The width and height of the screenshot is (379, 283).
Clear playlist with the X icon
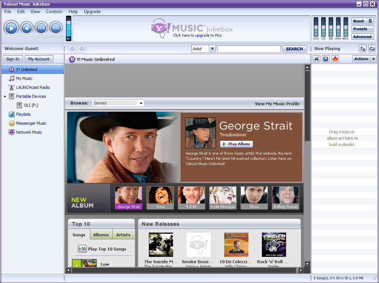pyautogui.click(x=316, y=59)
